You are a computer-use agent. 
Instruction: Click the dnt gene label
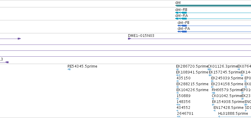tap(178, 3)
